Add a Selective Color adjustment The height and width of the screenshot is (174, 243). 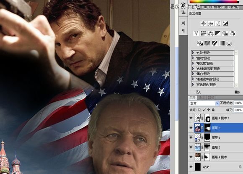[229, 43]
